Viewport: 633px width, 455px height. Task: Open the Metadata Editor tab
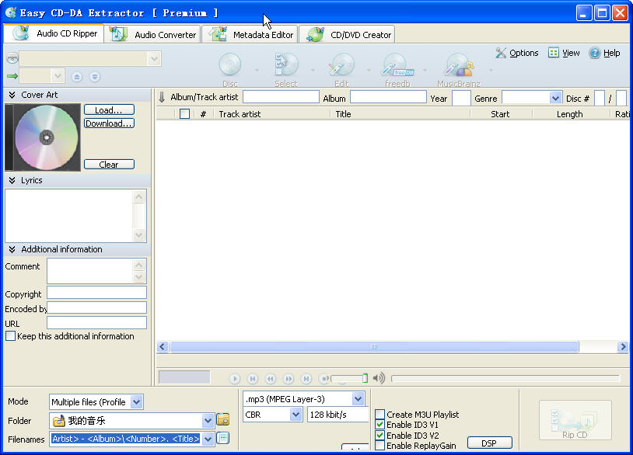click(252, 35)
